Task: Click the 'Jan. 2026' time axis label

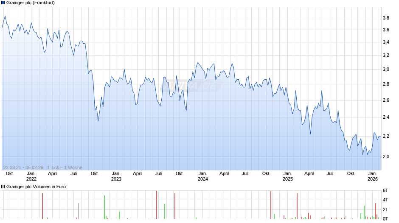Action: coord(373,176)
